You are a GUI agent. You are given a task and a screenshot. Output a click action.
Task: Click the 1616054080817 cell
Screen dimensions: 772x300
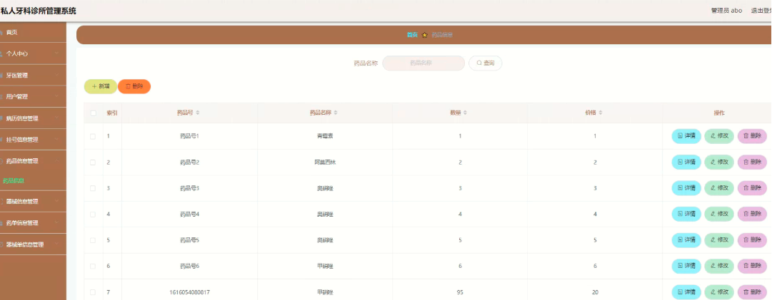coord(189,292)
